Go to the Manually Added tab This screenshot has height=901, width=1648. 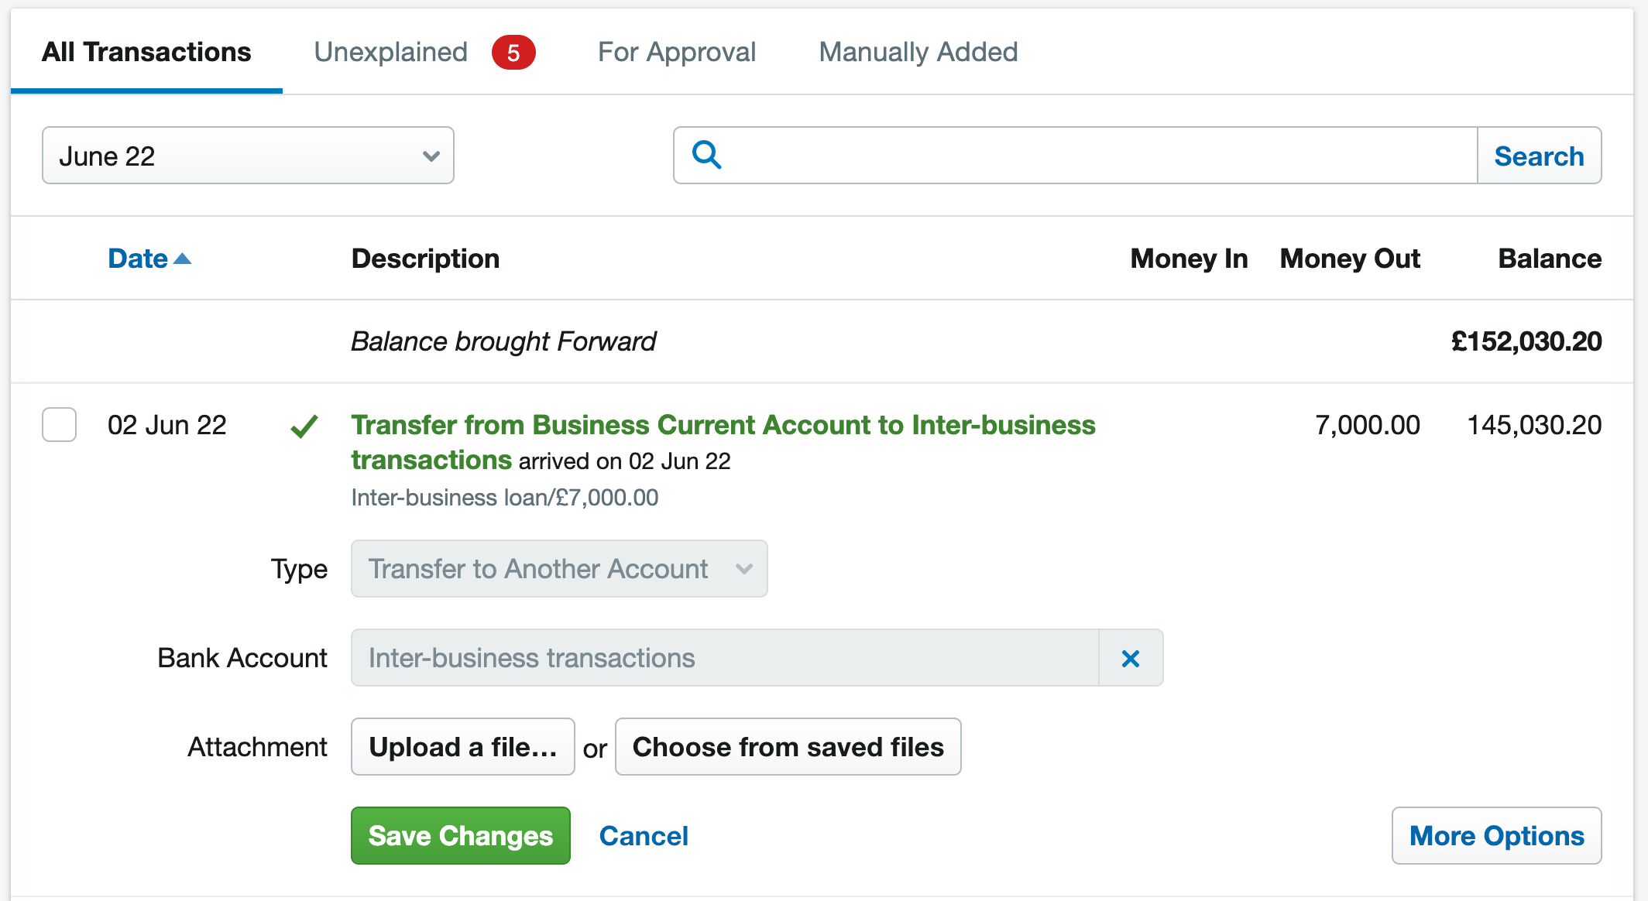pyautogui.click(x=918, y=53)
